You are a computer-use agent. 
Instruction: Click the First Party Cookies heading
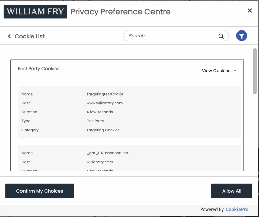(39, 69)
